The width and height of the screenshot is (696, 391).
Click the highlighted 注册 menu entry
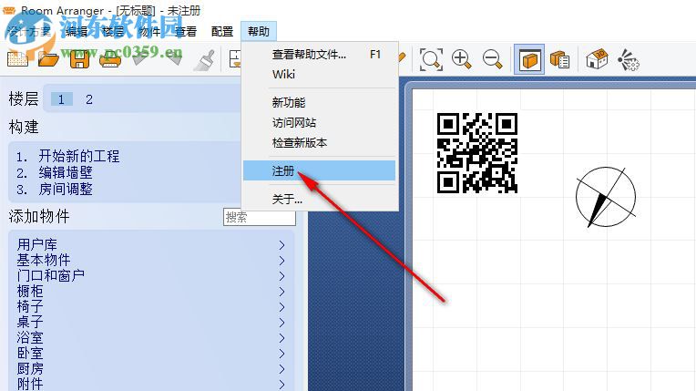[320, 170]
